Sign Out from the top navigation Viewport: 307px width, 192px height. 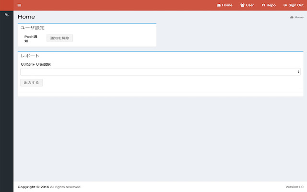click(x=293, y=5)
